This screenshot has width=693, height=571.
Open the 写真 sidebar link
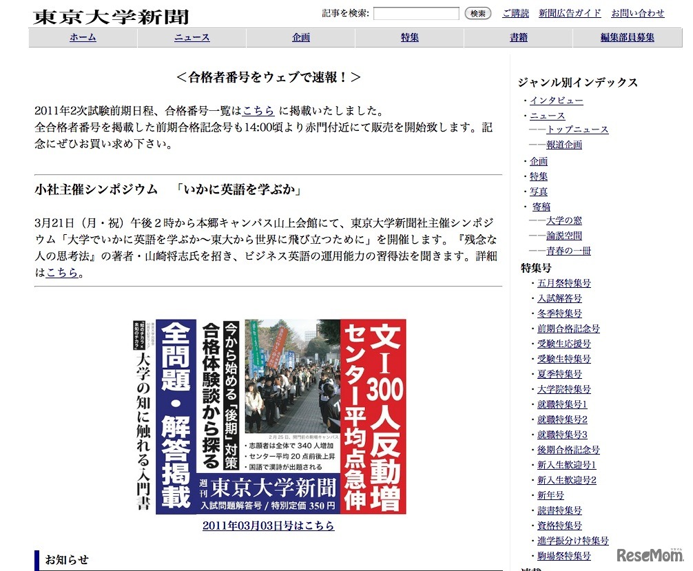538,191
